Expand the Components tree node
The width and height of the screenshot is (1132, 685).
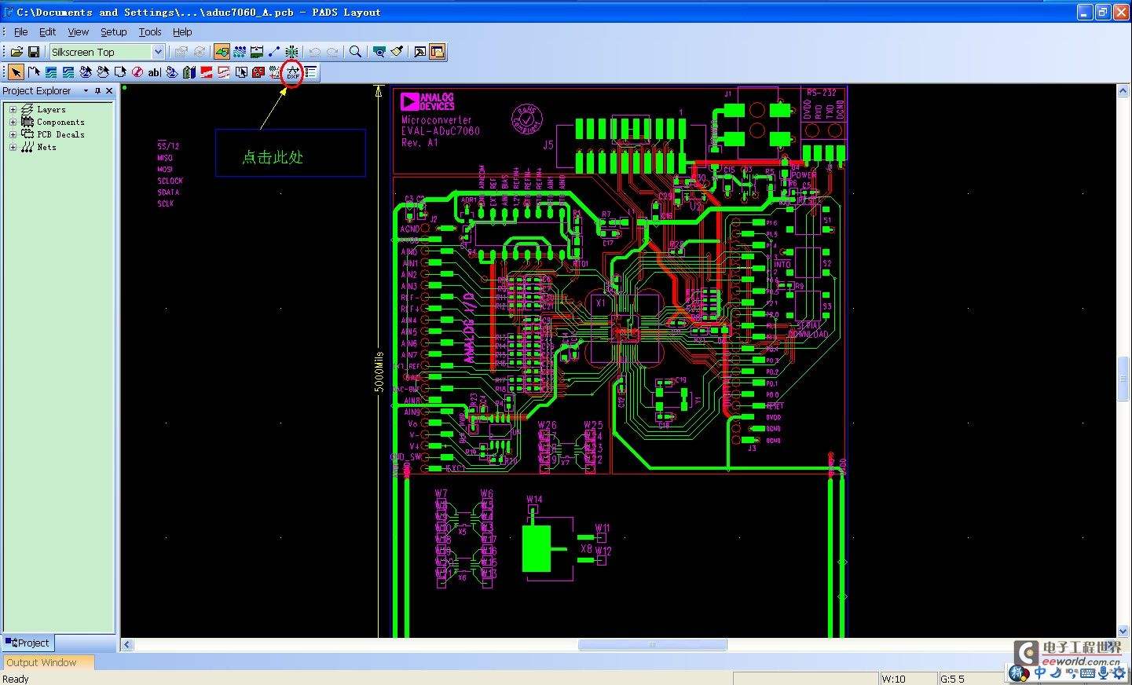pyautogui.click(x=13, y=122)
